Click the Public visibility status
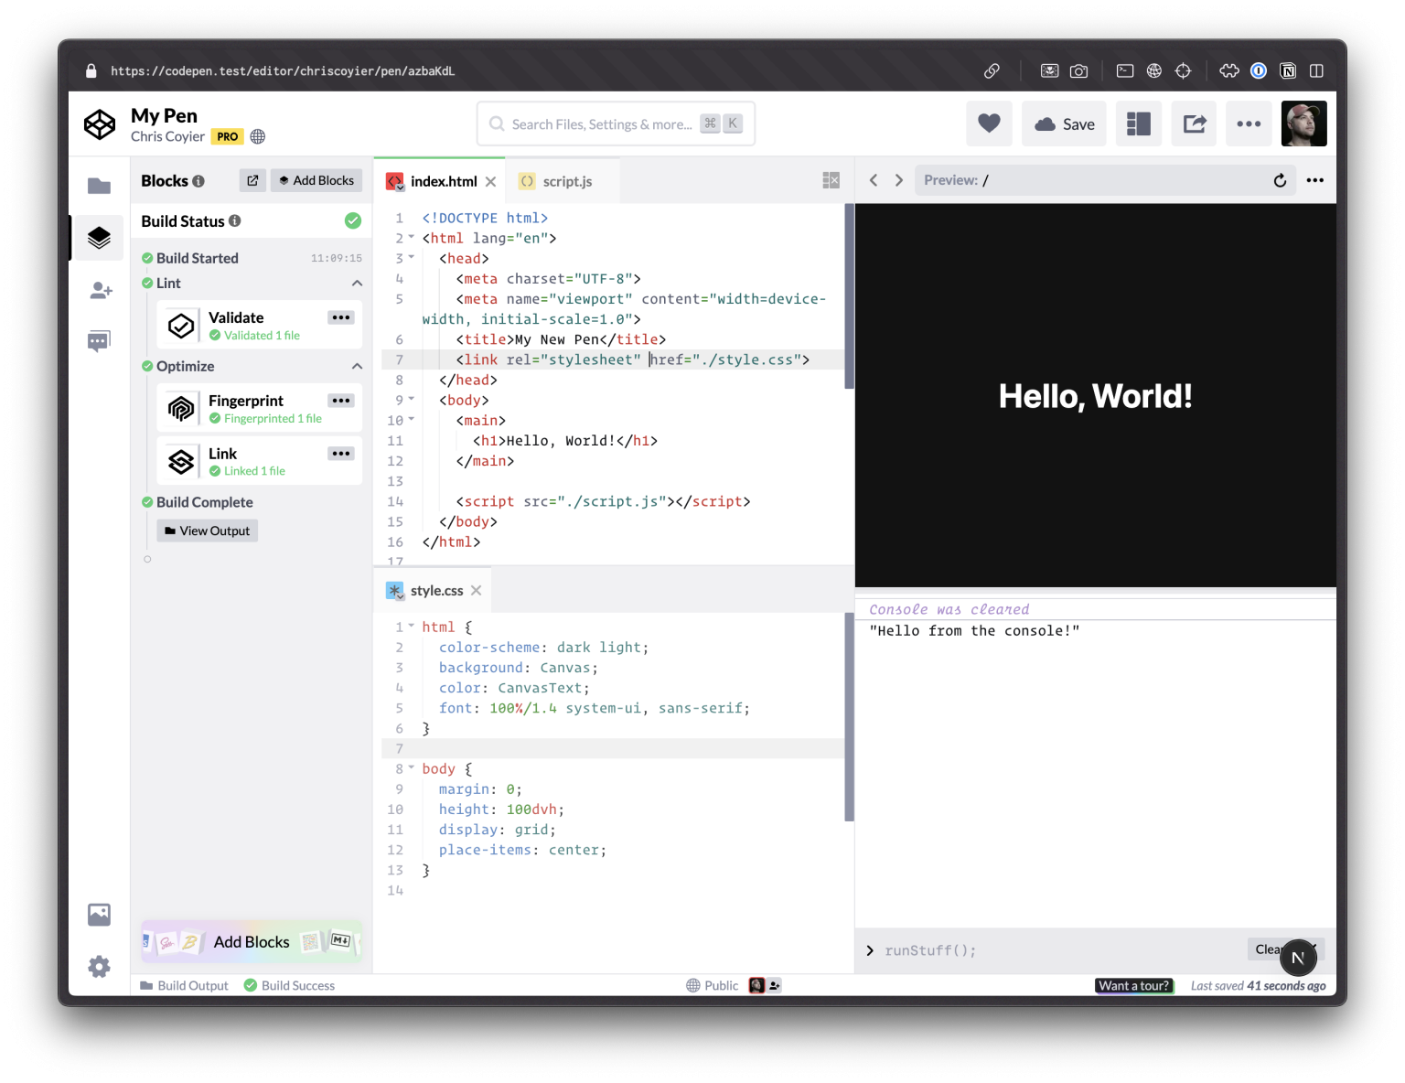This screenshot has height=1083, width=1405. click(x=712, y=985)
